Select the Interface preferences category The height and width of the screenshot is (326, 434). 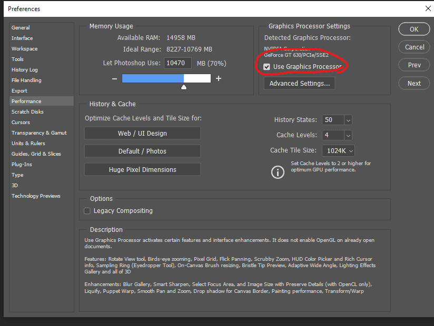pos(22,38)
